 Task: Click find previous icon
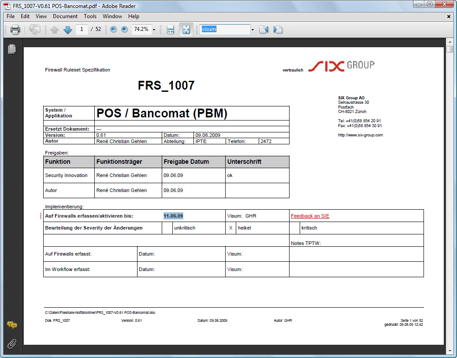point(264,29)
